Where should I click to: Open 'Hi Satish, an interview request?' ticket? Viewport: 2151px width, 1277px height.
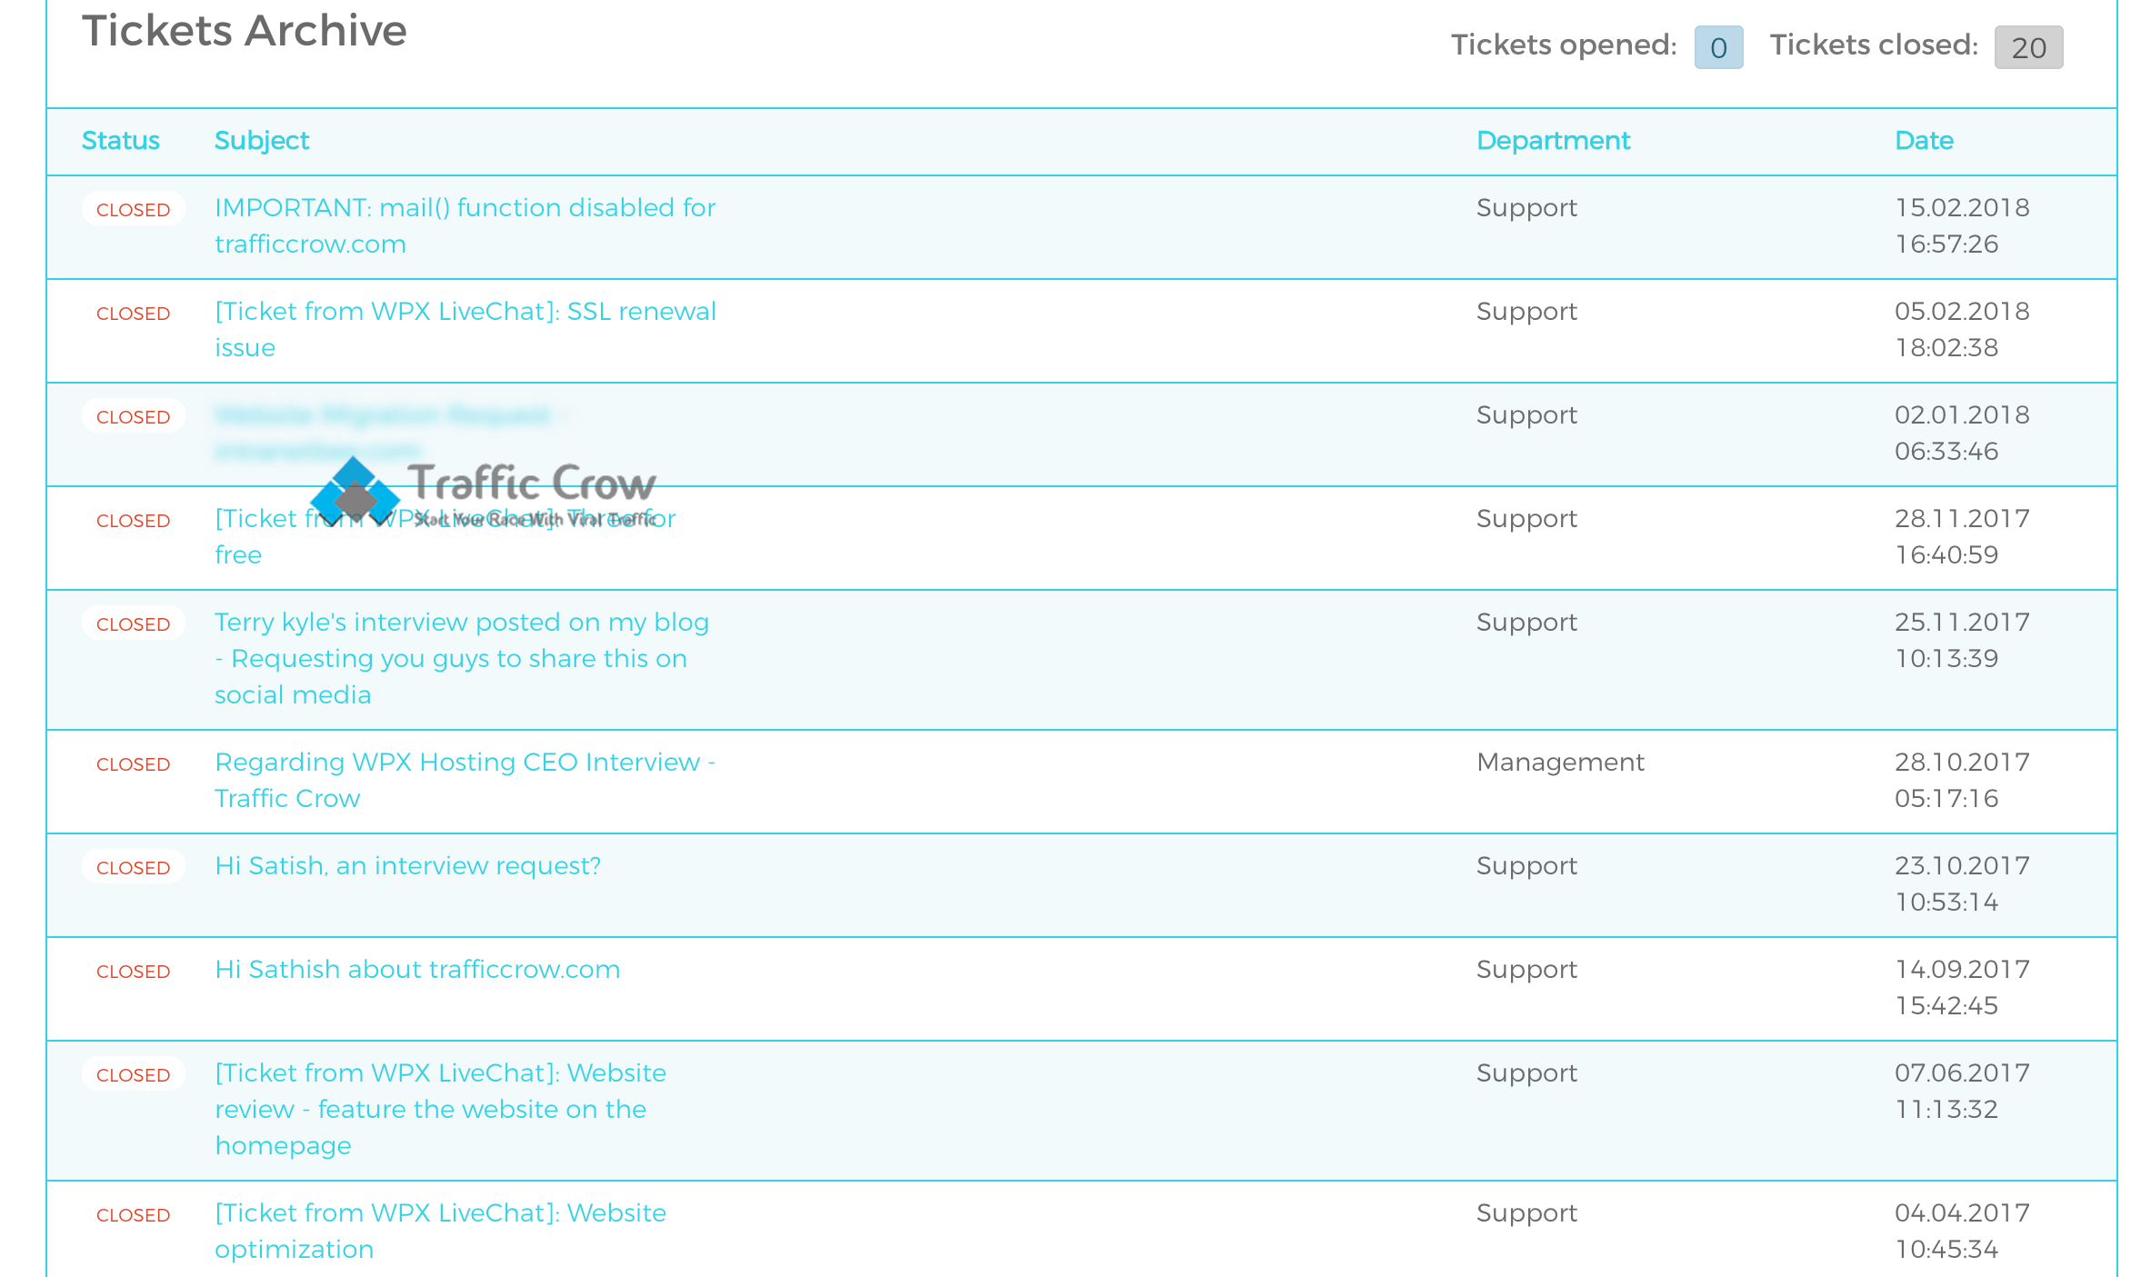[x=407, y=866]
